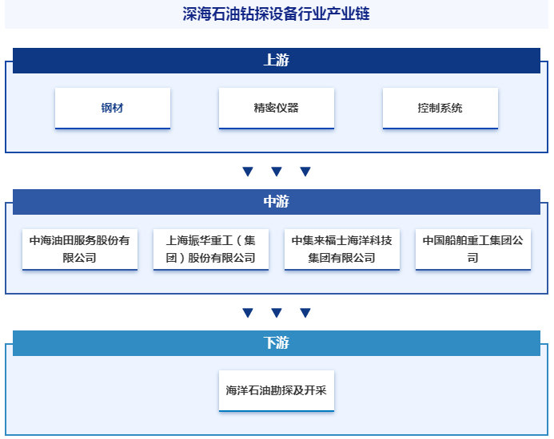554x439 pixels.
Task: Open 中集来福士海洋科技集团有限公司 card
Action: (342, 250)
